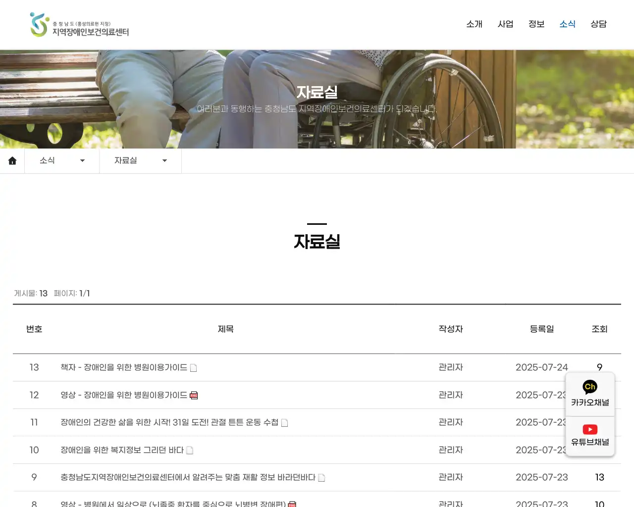Screen dimensions: 634x507
Task: Click the 제목 column header
Action: pyautogui.click(x=226, y=329)
